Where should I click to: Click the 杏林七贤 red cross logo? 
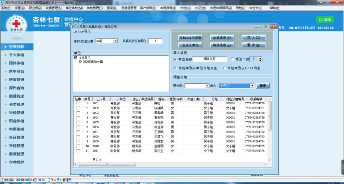pyautogui.click(x=16, y=25)
